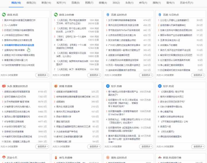Switch to the 微信(25) tab
This screenshot has height=163, width=207.
[31, 3]
